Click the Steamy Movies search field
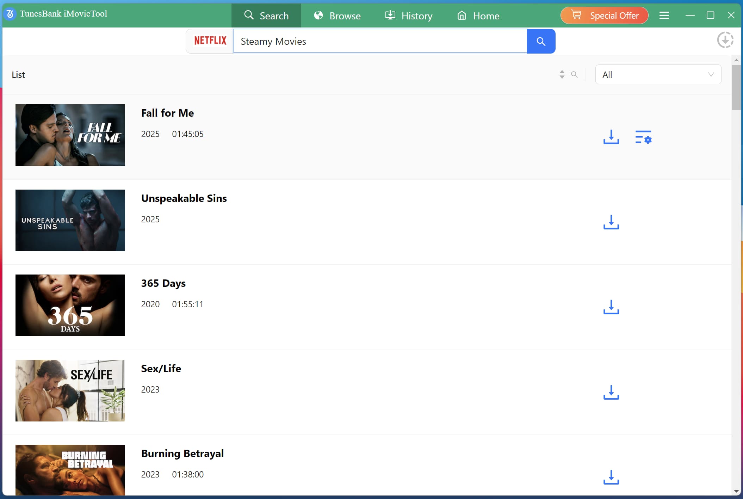 (380, 41)
